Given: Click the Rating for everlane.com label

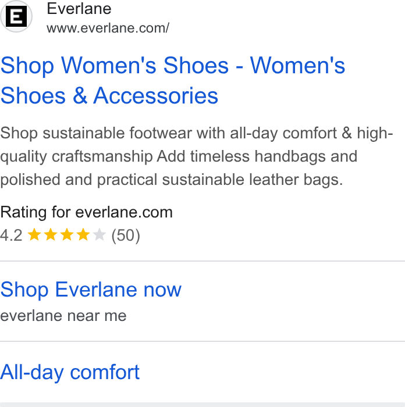Looking at the screenshot, I should pos(87,212).
